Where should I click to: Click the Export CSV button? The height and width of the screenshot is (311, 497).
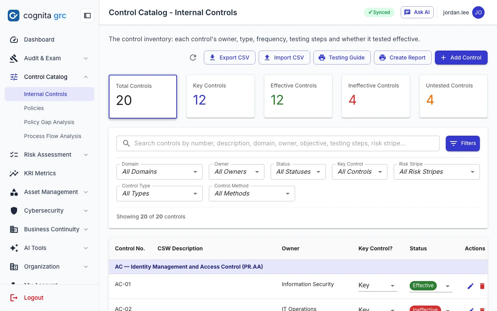point(229,58)
